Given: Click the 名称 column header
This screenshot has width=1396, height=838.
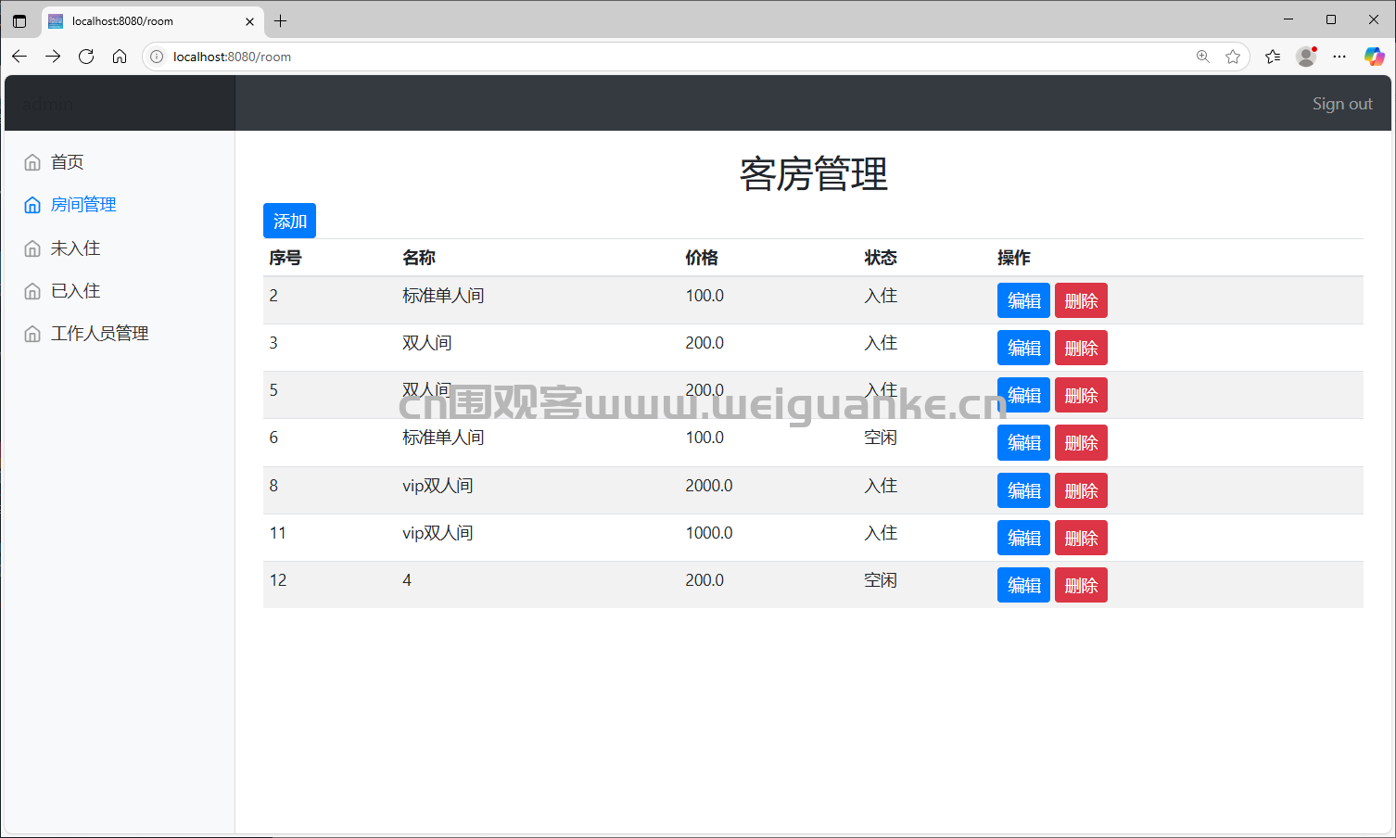Looking at the screenshot, I should [419, 258].
